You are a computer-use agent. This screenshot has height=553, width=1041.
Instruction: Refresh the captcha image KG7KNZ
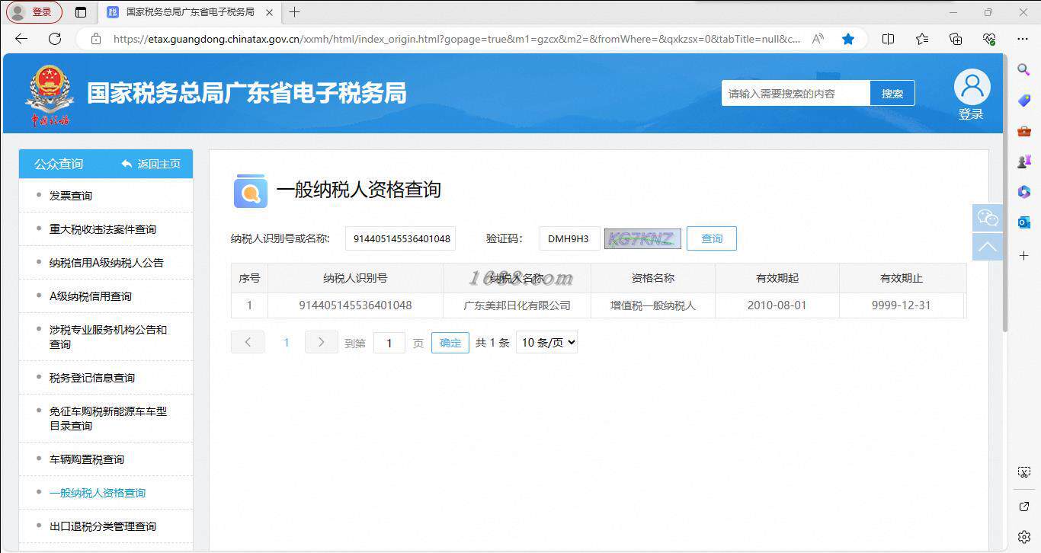click(642, 238)
